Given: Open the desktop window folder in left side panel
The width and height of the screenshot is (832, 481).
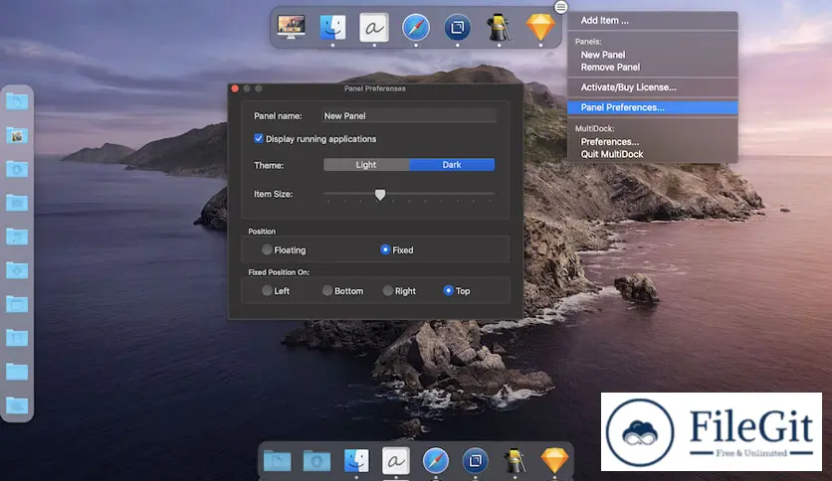Looking at the screenshot, I should (x=17, y=304).
